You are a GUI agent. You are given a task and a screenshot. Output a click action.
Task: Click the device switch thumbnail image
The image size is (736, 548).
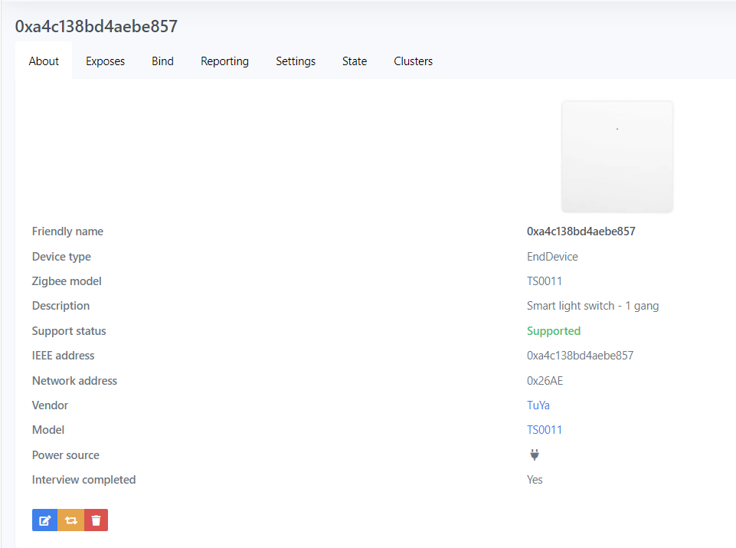tap(617, 156)
